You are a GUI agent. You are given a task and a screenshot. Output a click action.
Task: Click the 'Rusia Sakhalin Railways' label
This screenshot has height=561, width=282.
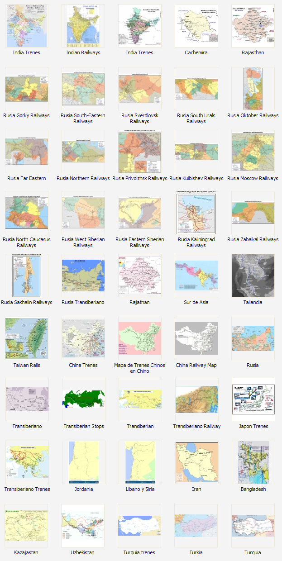tap(26, 302)
